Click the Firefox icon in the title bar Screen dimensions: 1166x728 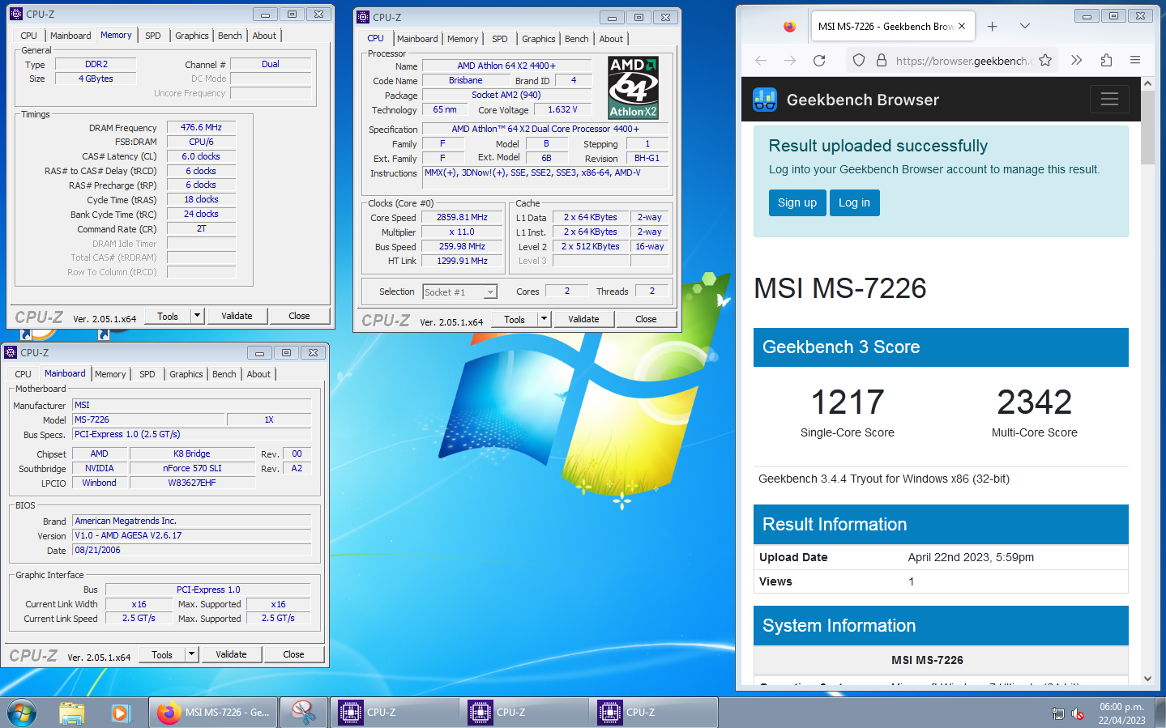click(789, 26)
